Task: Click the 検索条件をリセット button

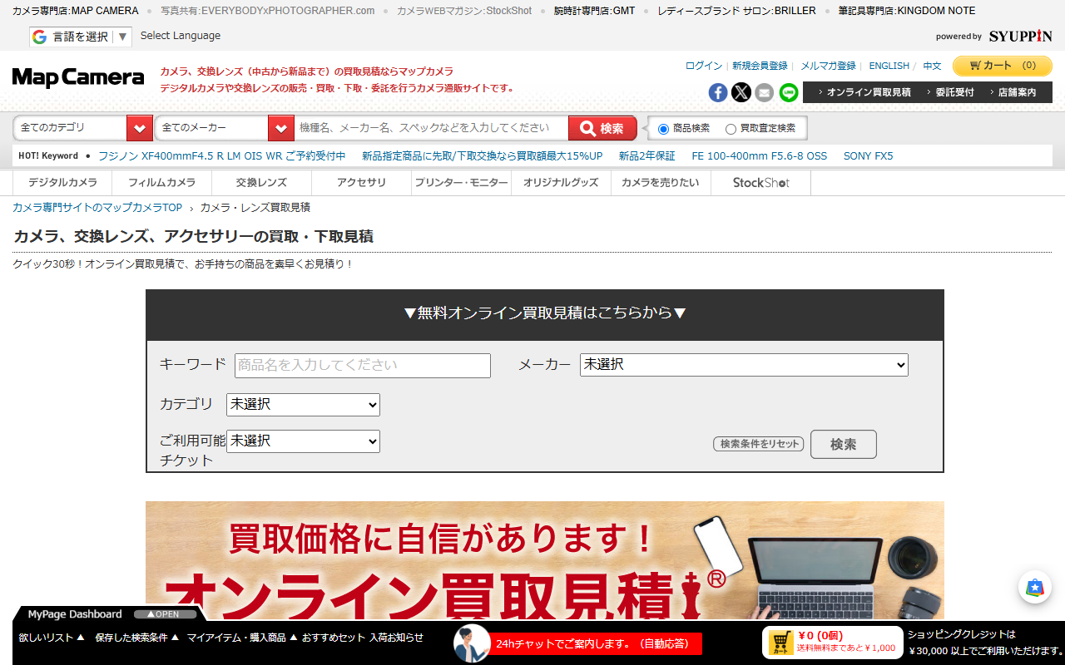Action: 760,444
